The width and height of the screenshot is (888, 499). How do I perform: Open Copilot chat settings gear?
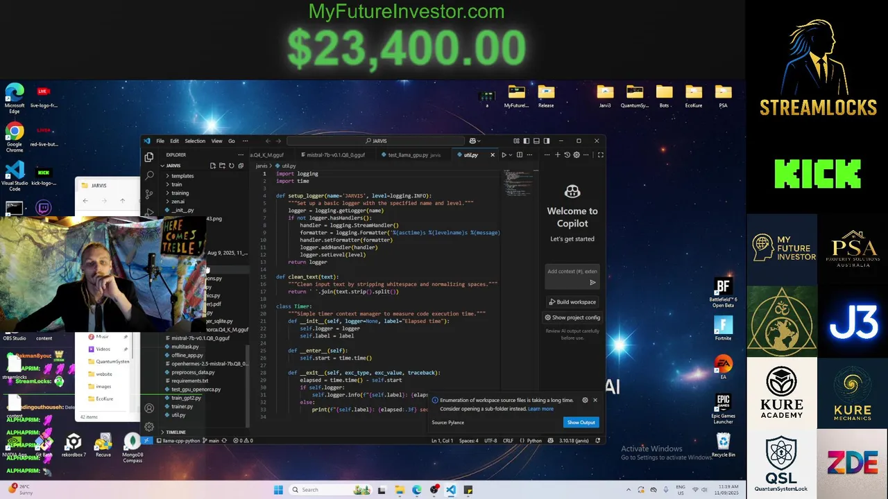click(577, 155)
